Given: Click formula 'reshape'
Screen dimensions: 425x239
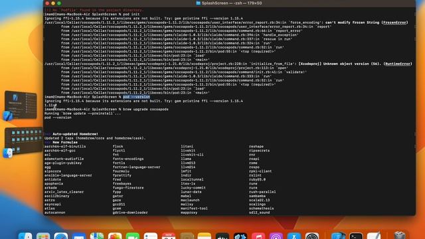Looking at the screenshot, I should pyautogui.click(x=256, y=146).
